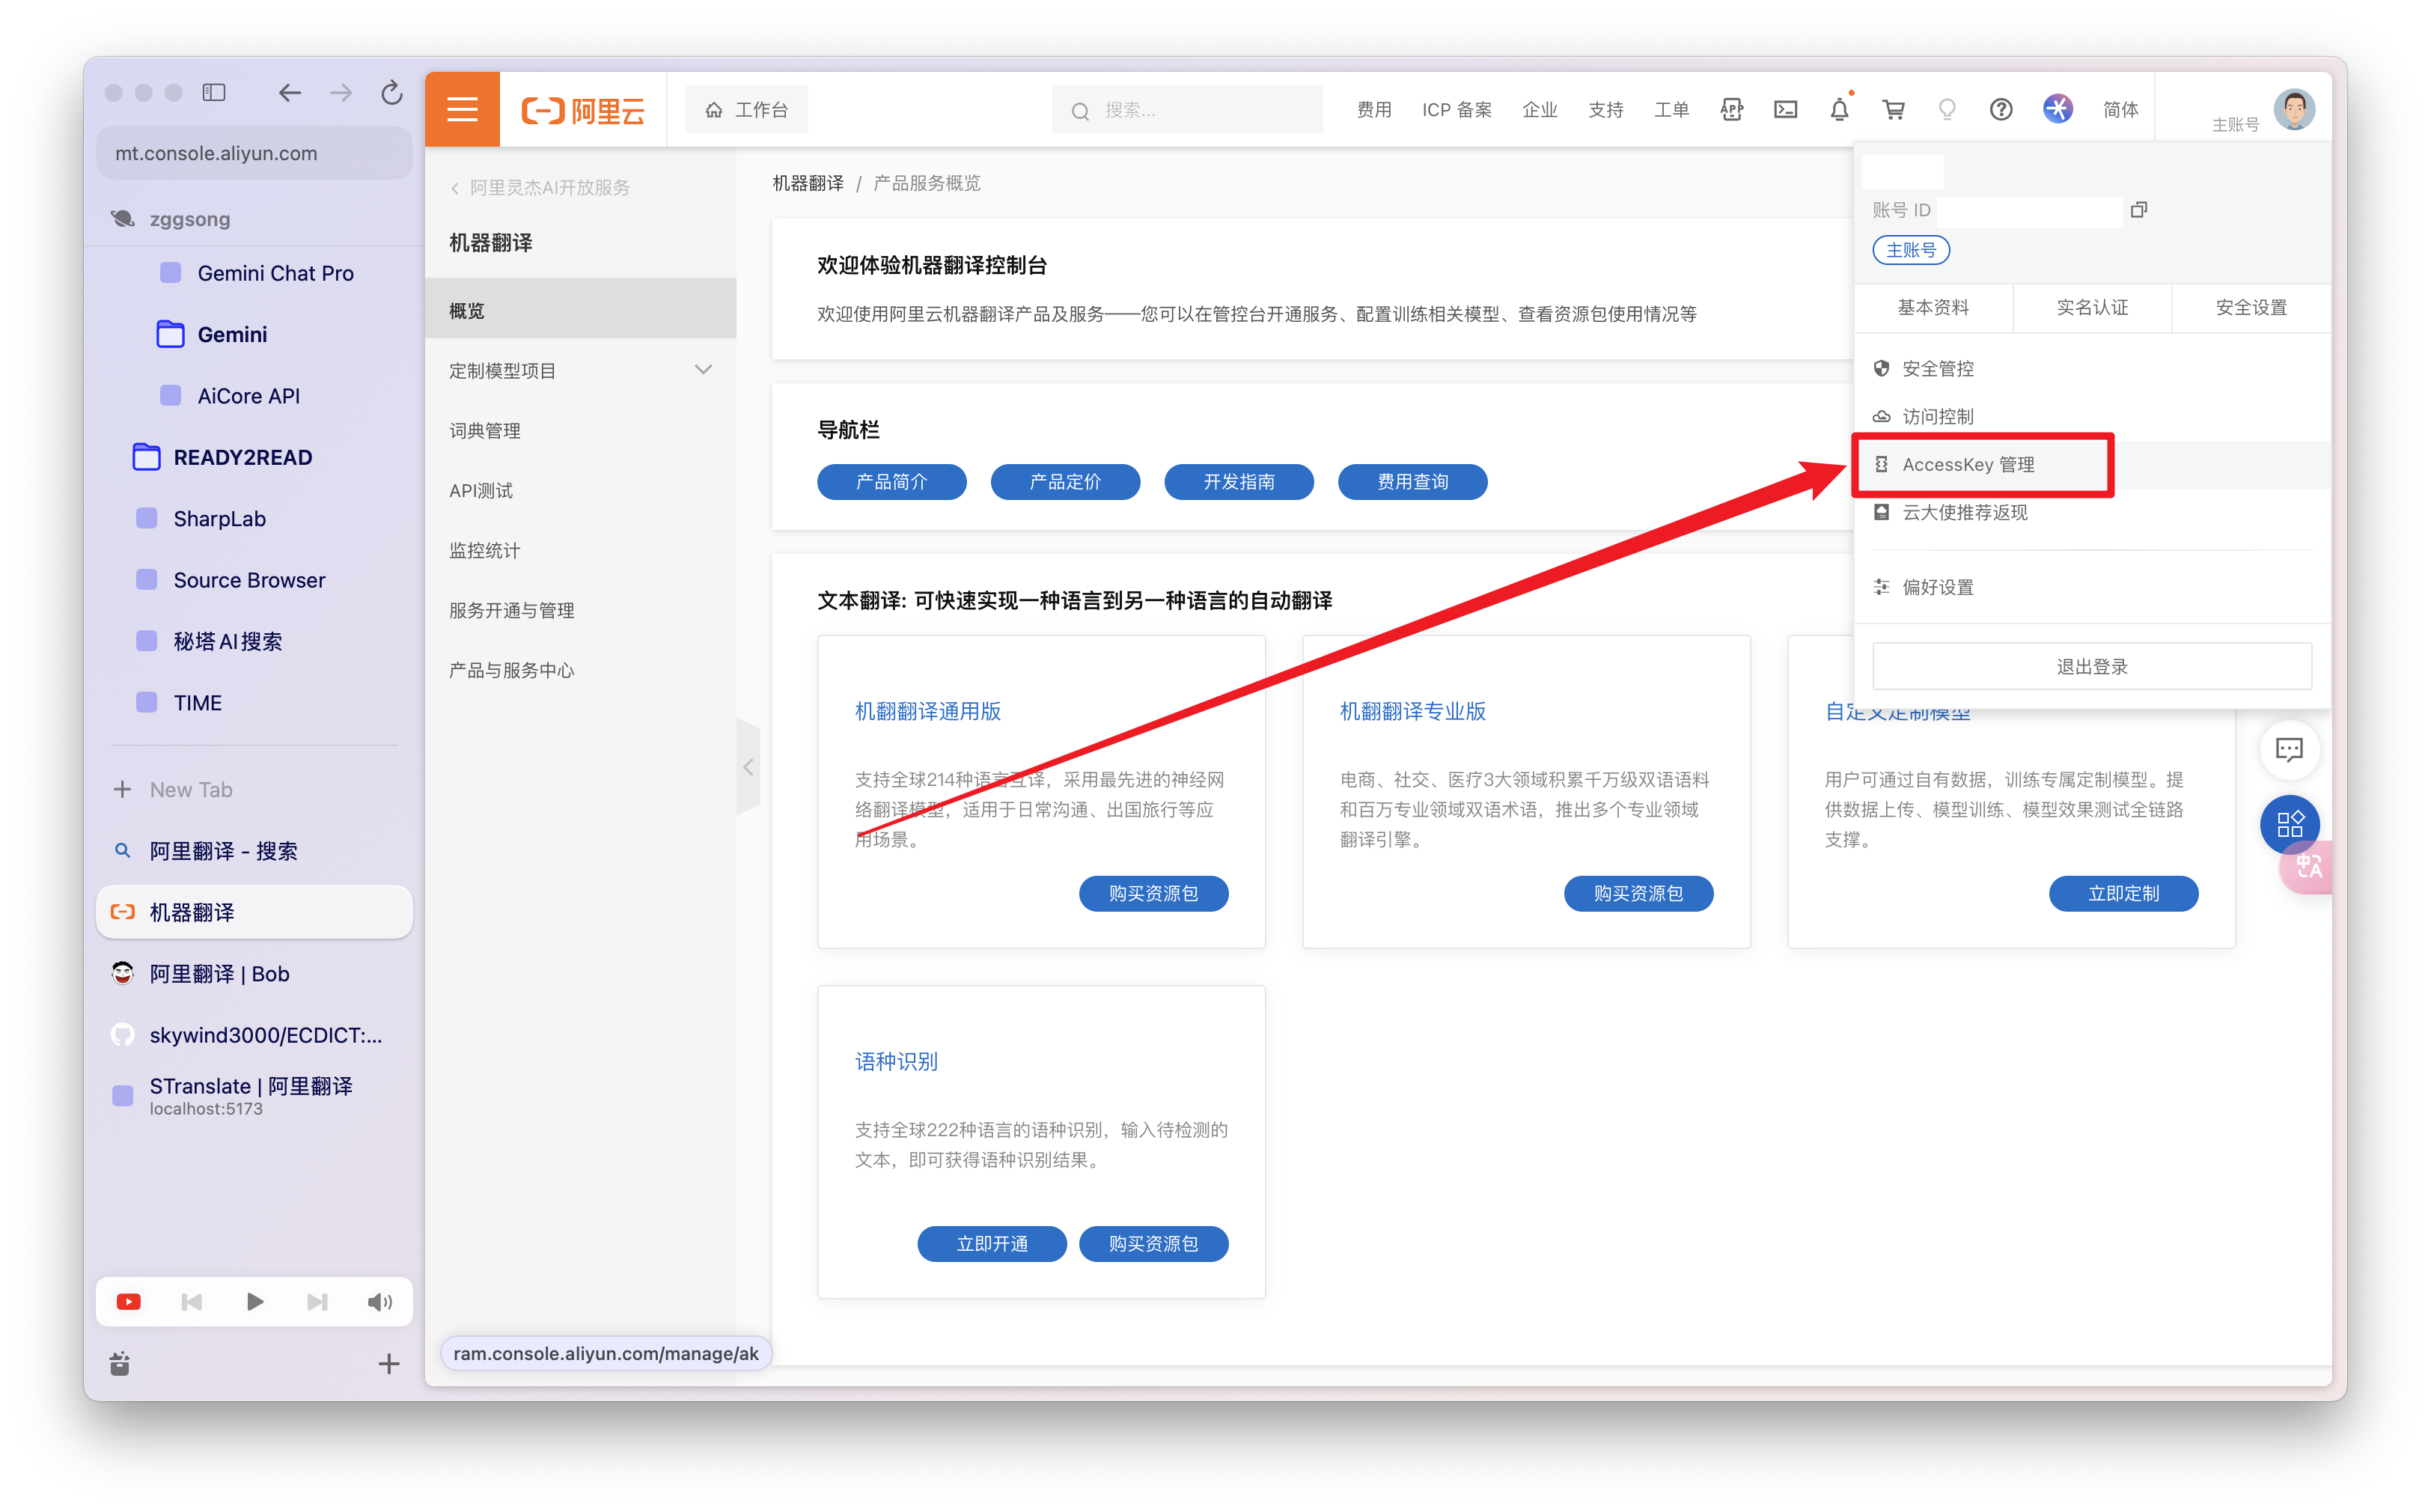
Task: Click 产品定价 button
Action: (1065, 482)
